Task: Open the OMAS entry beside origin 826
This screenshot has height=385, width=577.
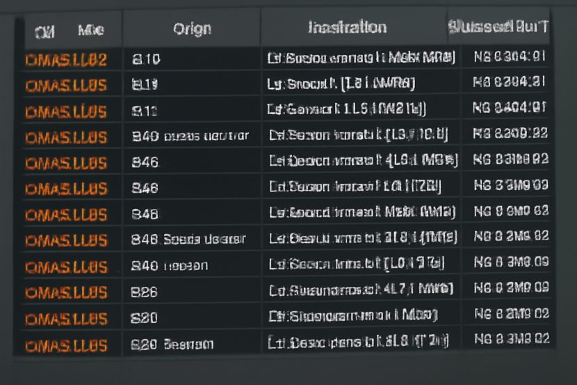Action: [x=66, y=292]
